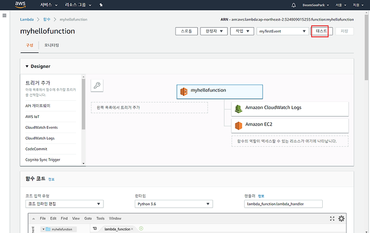
Task: Open the 서울 region dropdown
Action: (341, 5)
